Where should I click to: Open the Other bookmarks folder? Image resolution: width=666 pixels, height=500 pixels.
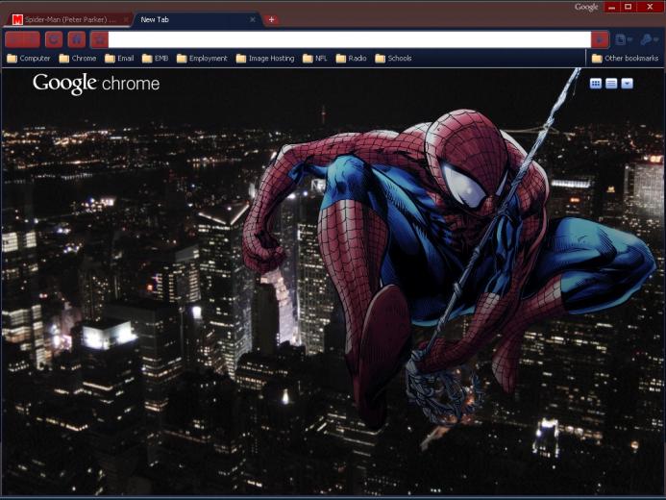tap(625, 59)
